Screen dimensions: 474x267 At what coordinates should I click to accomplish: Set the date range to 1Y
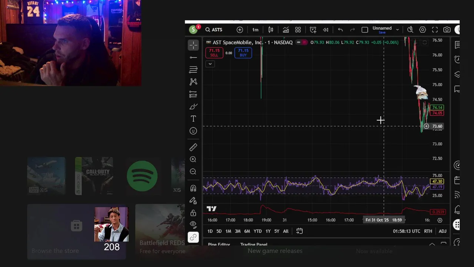click(x=268, y=231)
